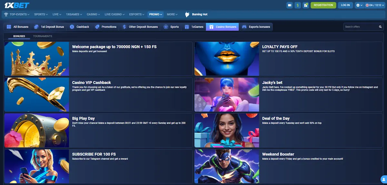This screenshot has height=185, width=387.
Task: Filter by Cashback category
Action: [79, 27]
